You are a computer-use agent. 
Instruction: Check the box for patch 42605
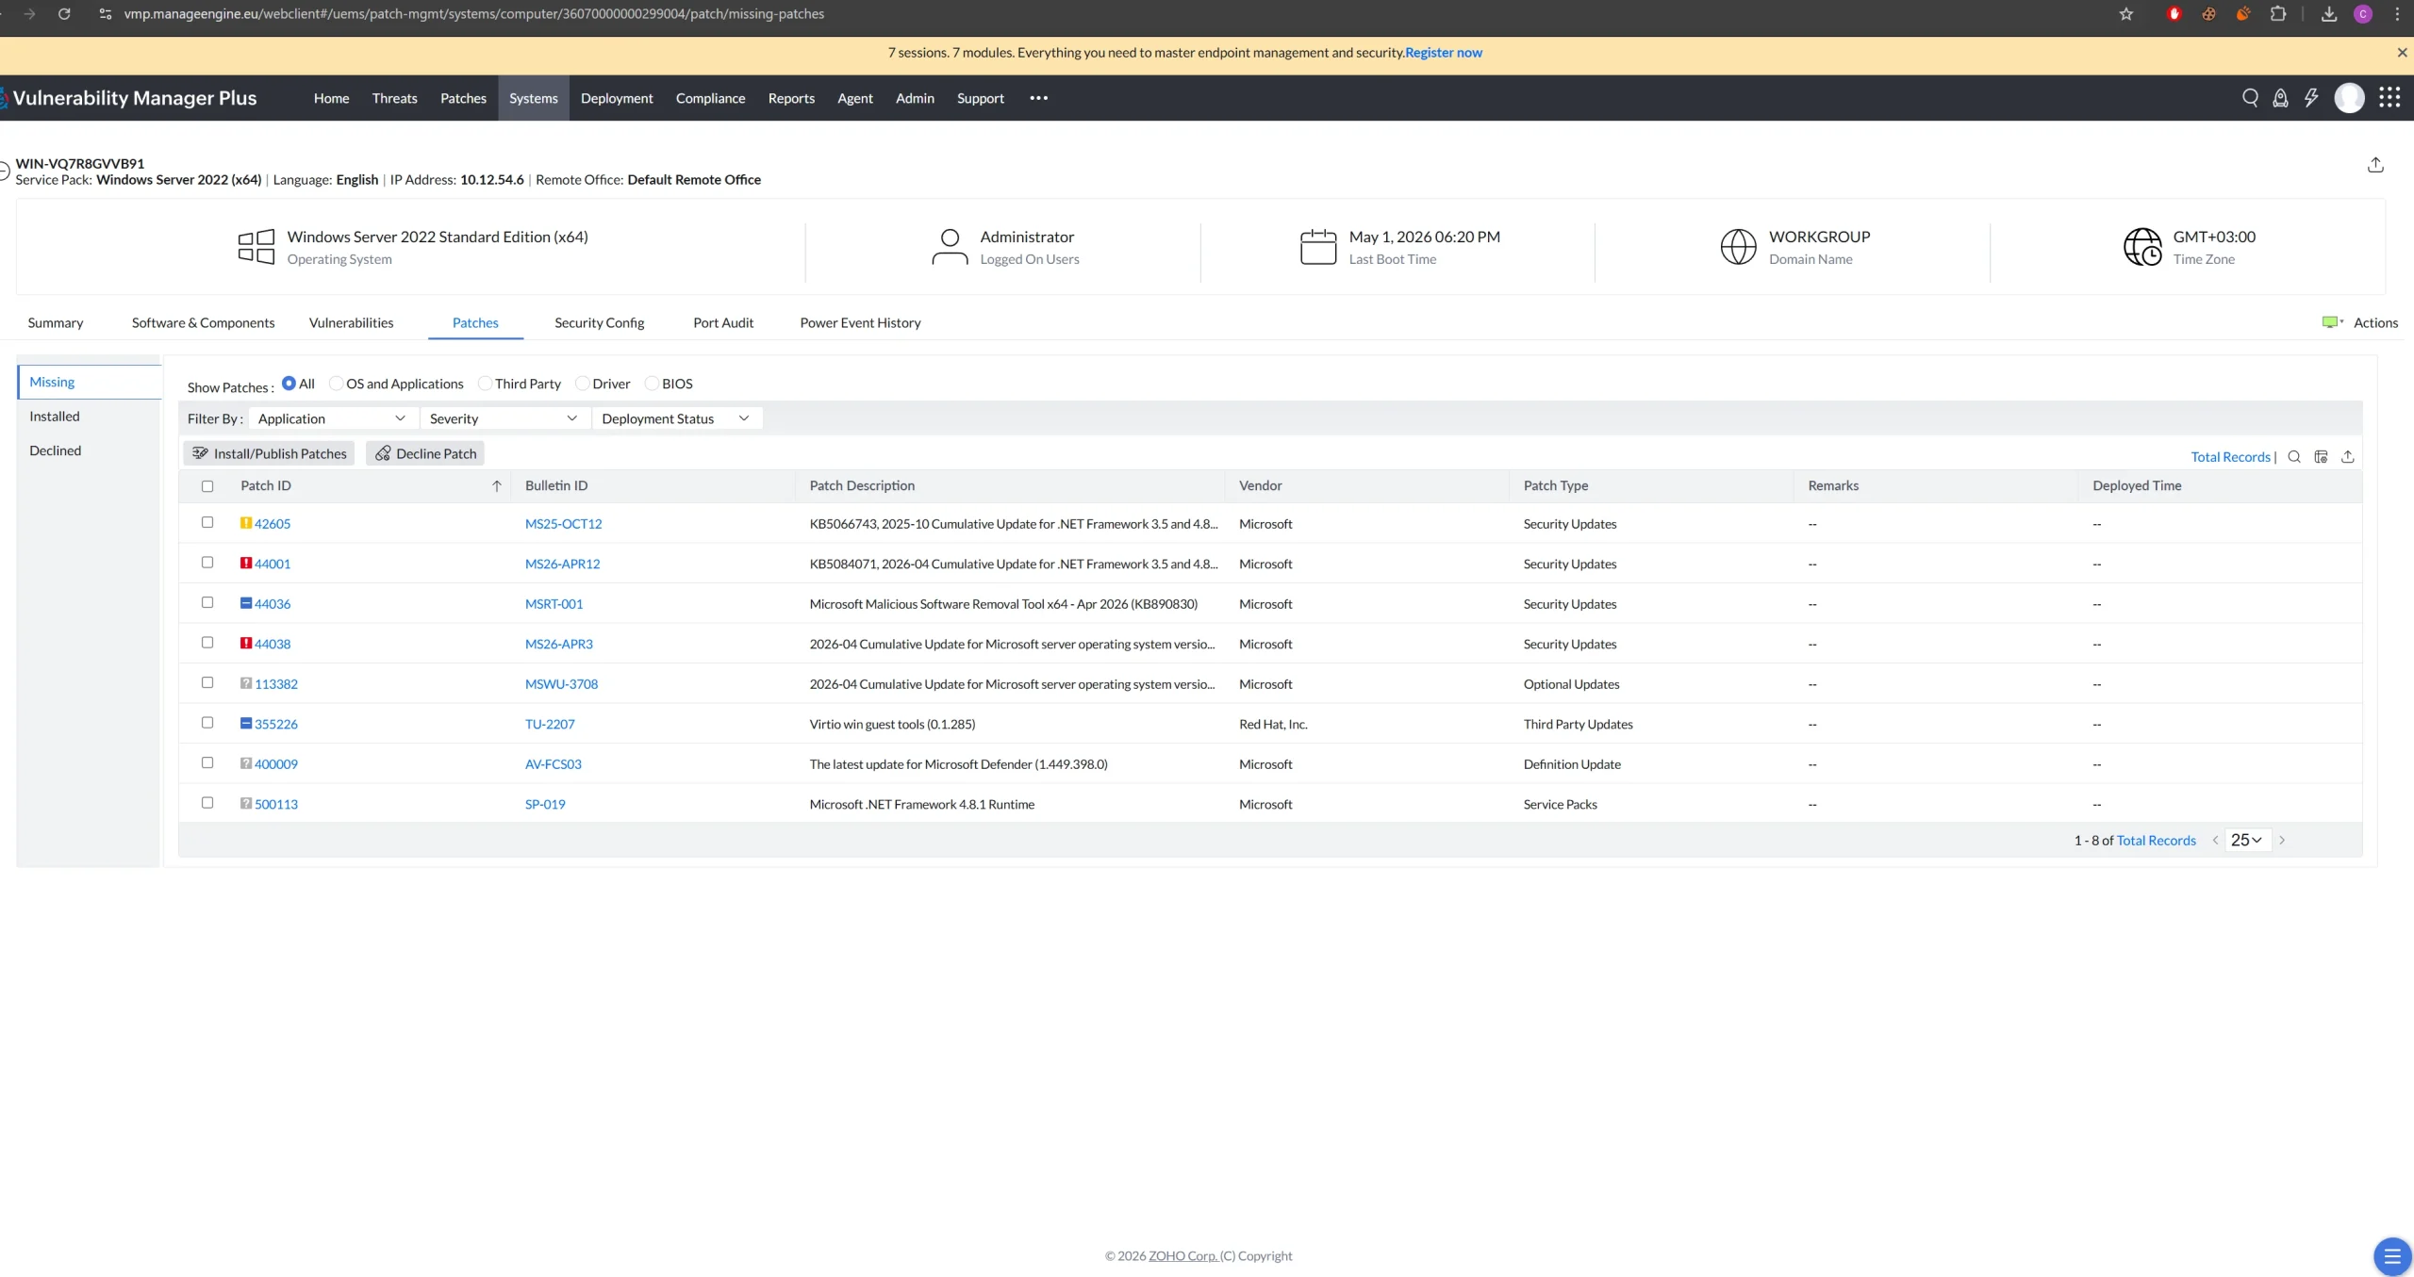tap(207, 522)
